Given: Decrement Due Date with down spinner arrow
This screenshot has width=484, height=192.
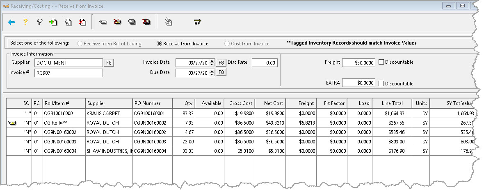Looking at the screenshot, I should coord(212,75).
